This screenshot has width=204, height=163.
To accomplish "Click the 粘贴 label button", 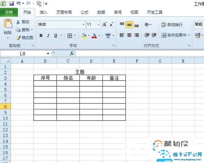I will (x=8, y=32).
